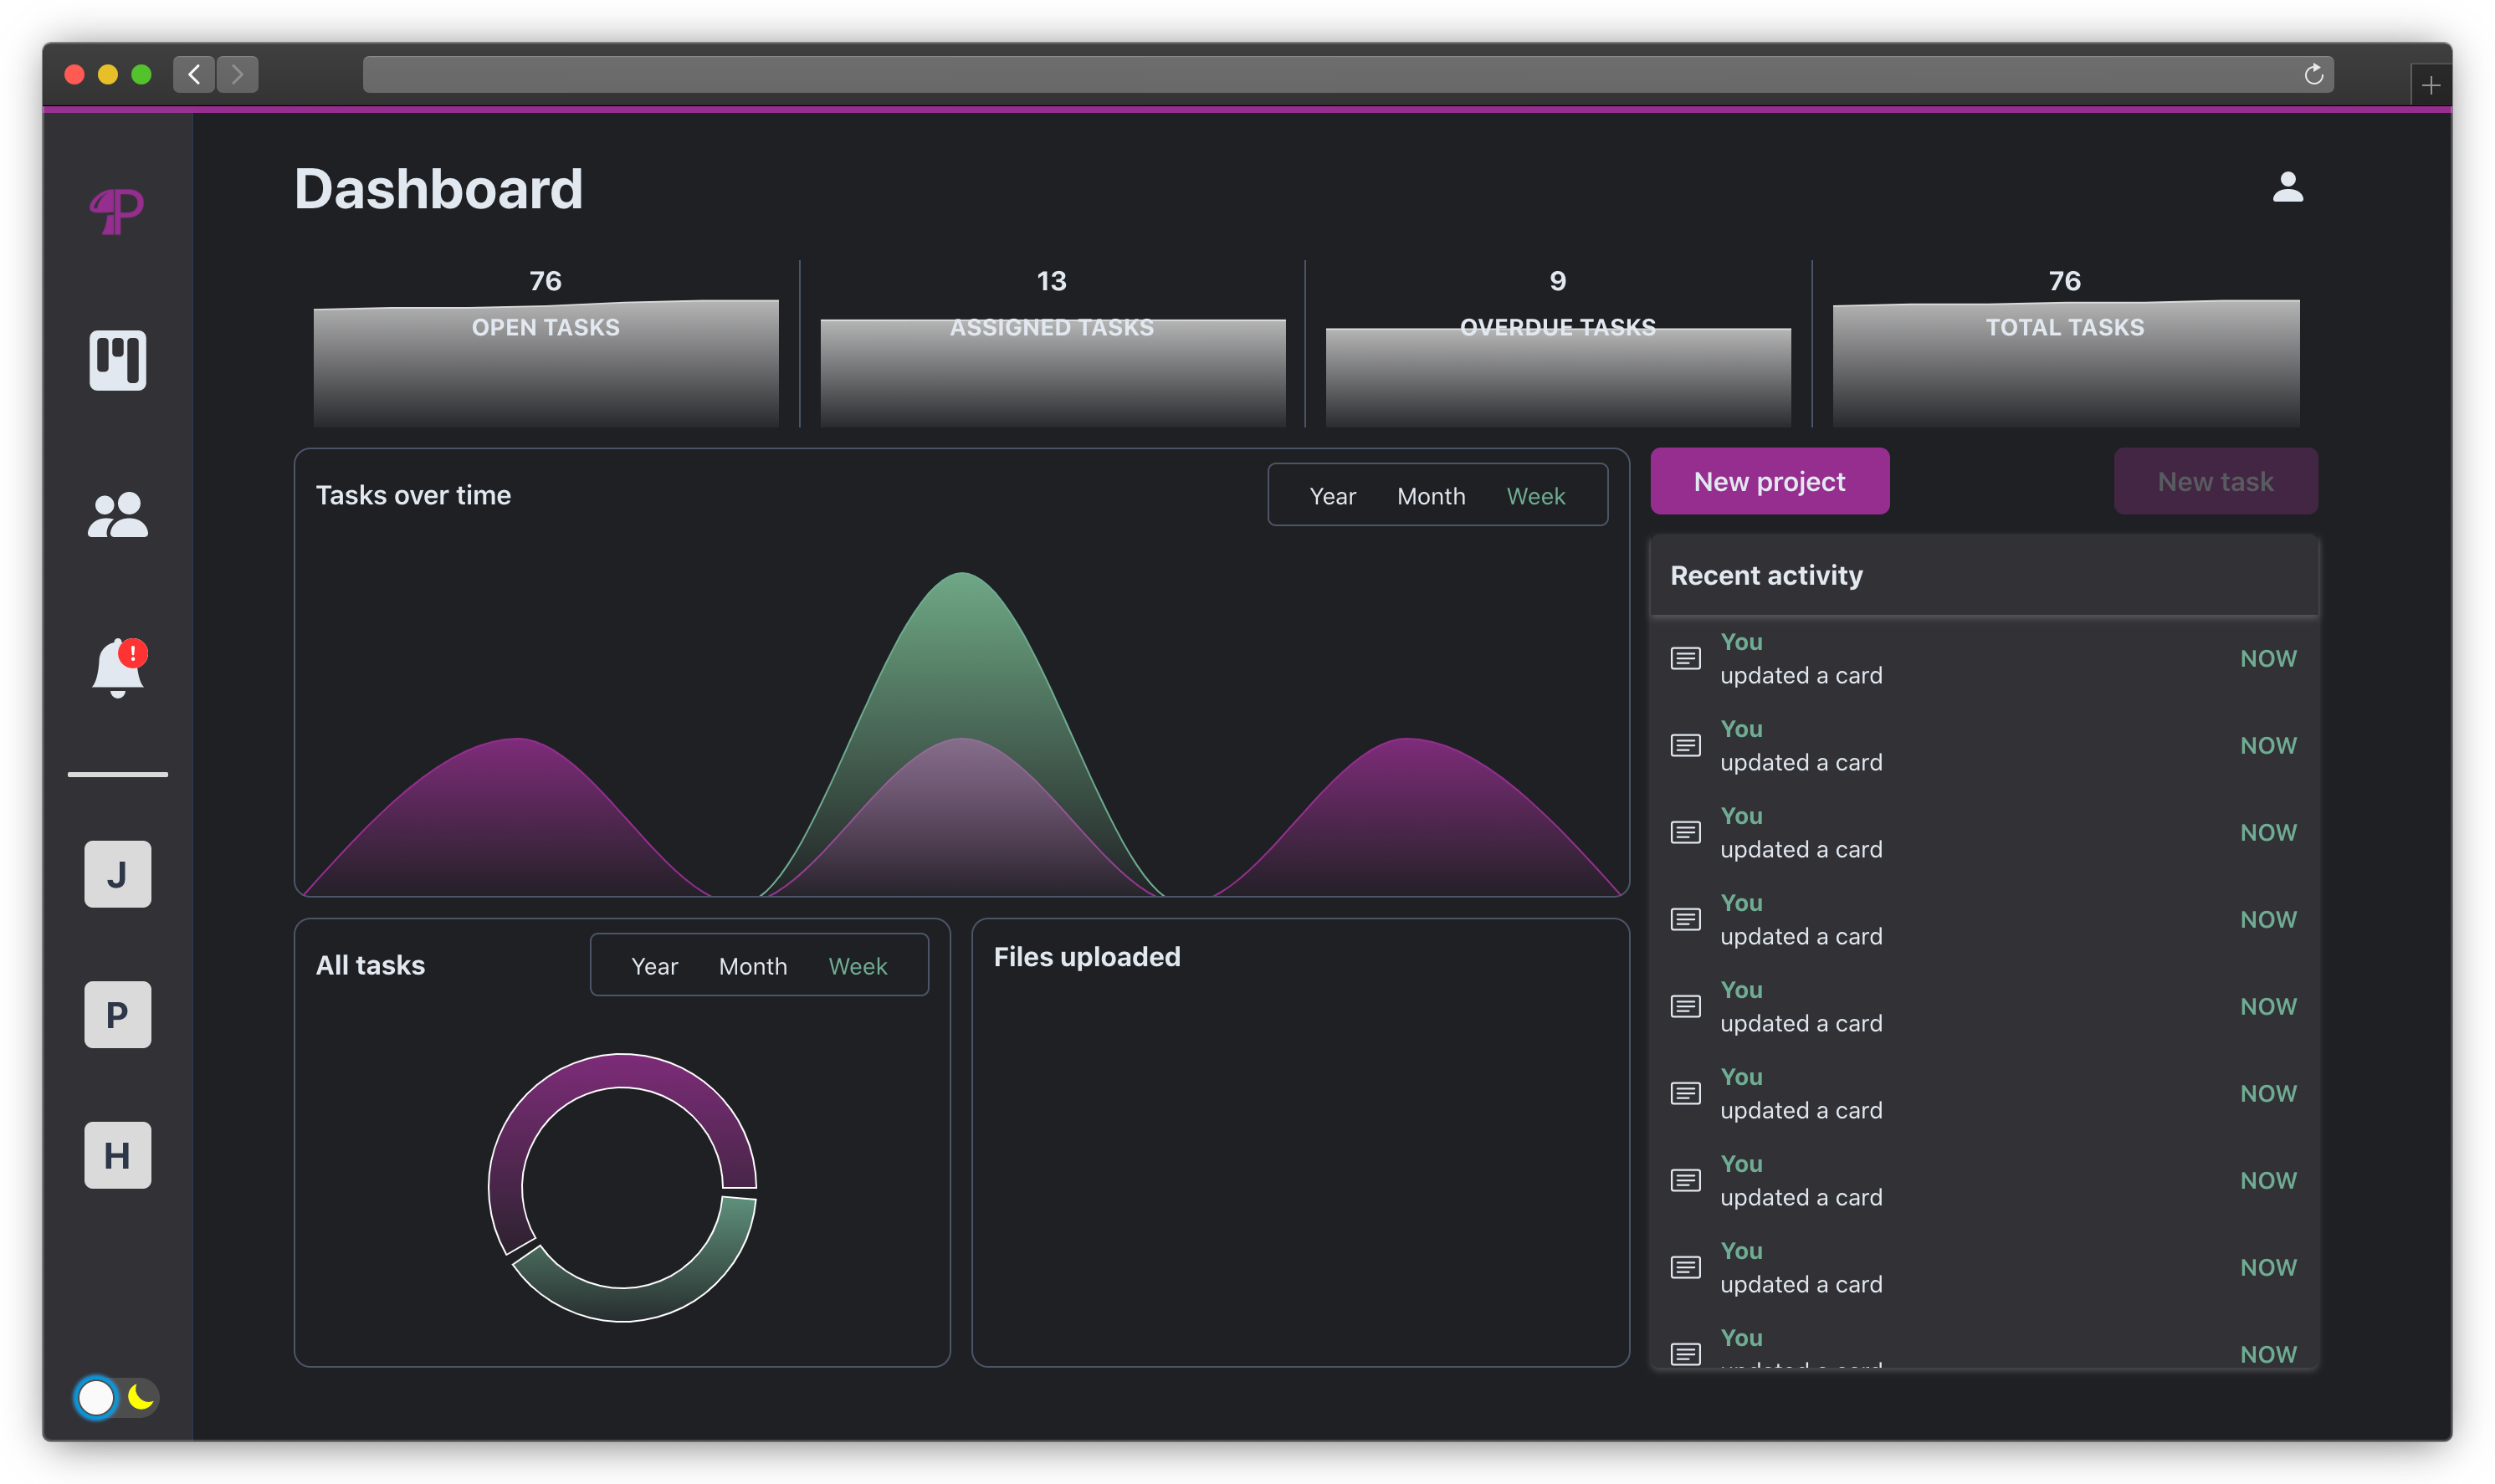
Task: Open project H in sidebar
Action: point(118,1155)
